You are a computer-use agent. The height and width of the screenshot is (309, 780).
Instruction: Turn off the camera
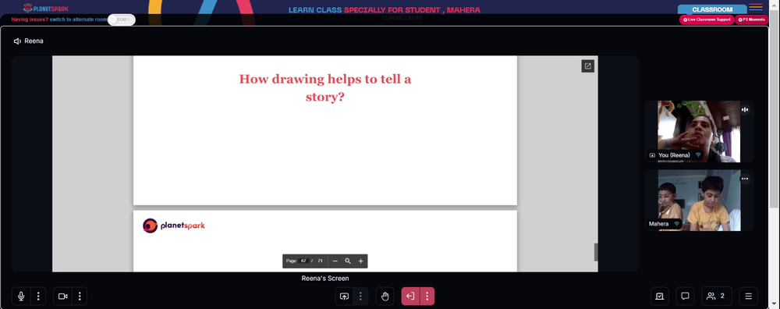point(62,296)
